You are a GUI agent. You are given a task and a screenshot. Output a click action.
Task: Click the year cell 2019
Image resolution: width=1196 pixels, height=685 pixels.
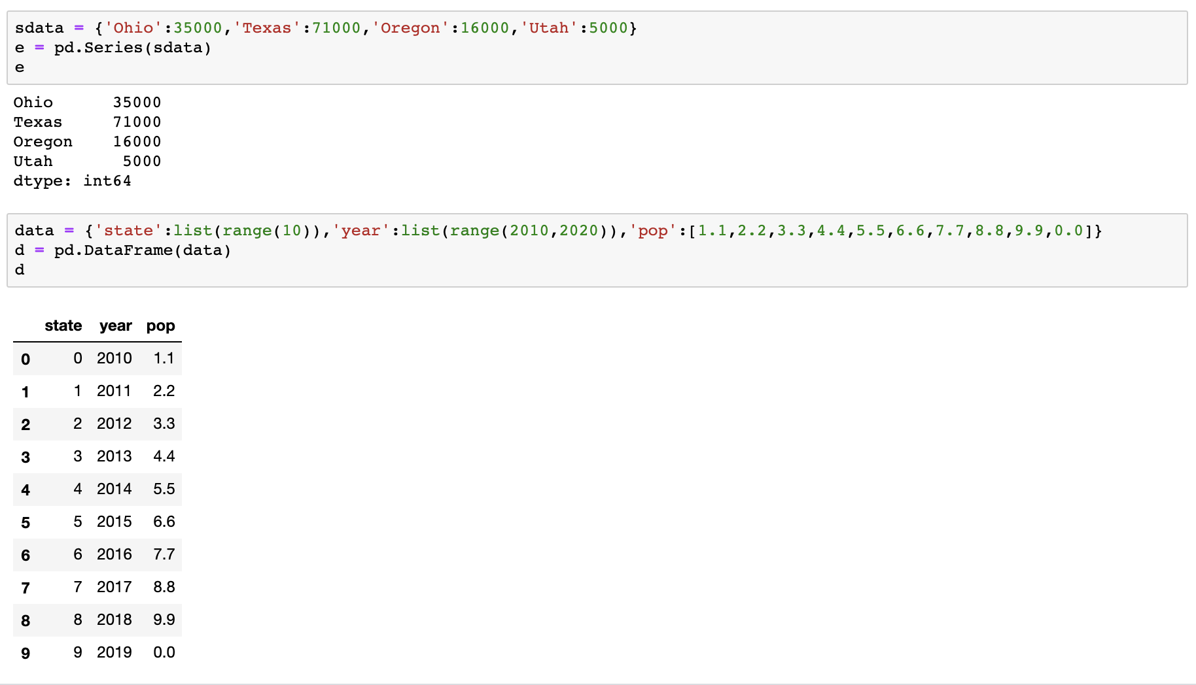pos(114,652)
